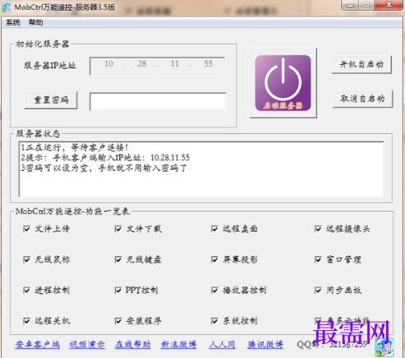The width and height of the screenshot is (405, 358).
Task: Toggle the 文件上传 checkbox
Action: (x=27, y=229)
